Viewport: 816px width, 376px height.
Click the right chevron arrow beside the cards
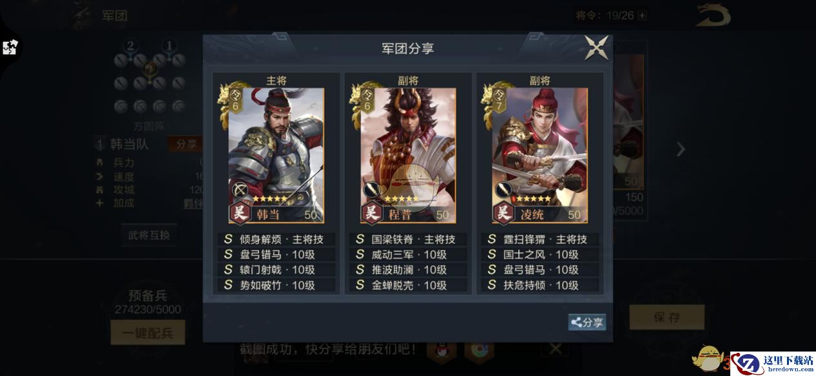pyautogui.click(x=681, y=149)
